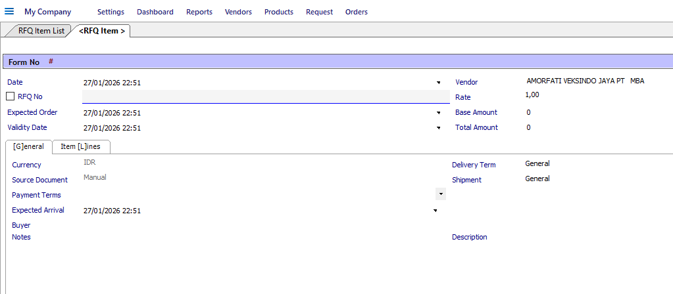Open the Vendors menu
This screenshot has width=673, height=294.
pyautogui.click(x=238, y=12)
